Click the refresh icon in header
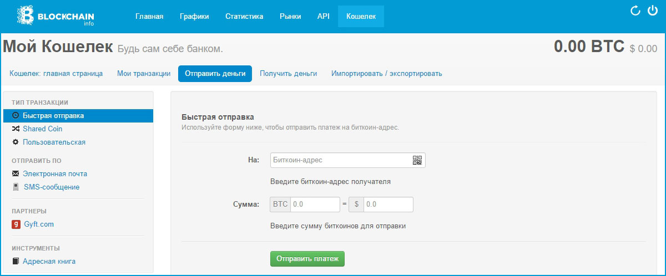666x276 pixels. click(636, 11)
